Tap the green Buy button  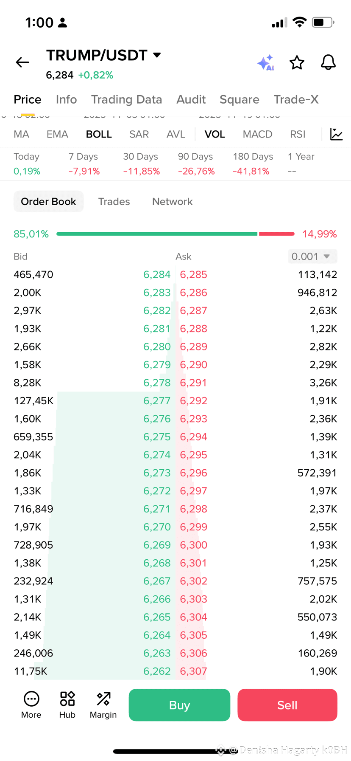(x=179, y=705)
